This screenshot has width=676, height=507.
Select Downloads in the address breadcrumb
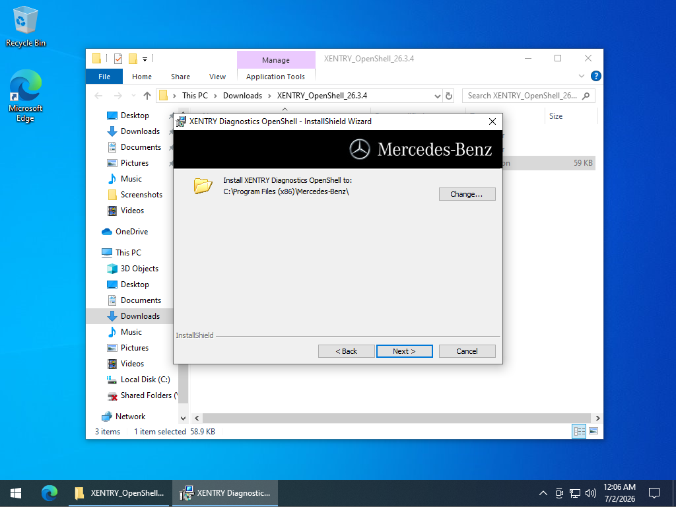tap(242, 96)
